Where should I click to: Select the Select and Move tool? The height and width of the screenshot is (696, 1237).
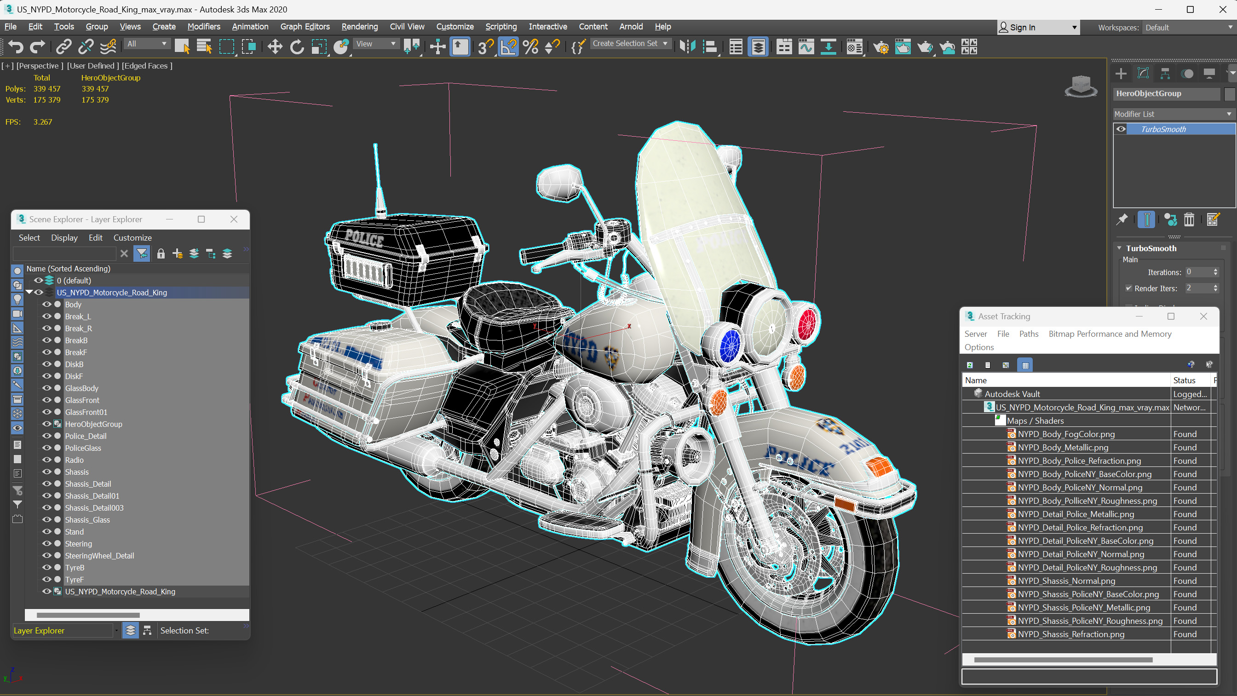(275, 46)
